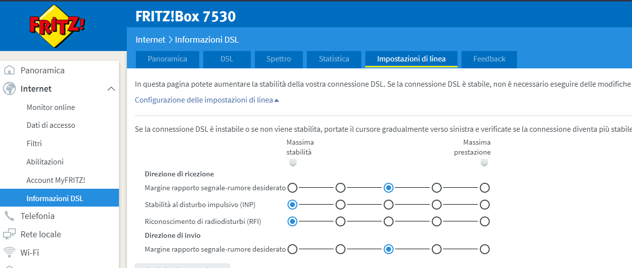Image resolution: width=632 pixels, height=268 pixels.
Task: Click Internet in the breadcrumb
Action: coord(150,40)
